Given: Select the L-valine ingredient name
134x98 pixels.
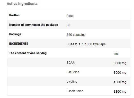Looking at the screenshot, I should pyautogui.click(x=72, y=82).
